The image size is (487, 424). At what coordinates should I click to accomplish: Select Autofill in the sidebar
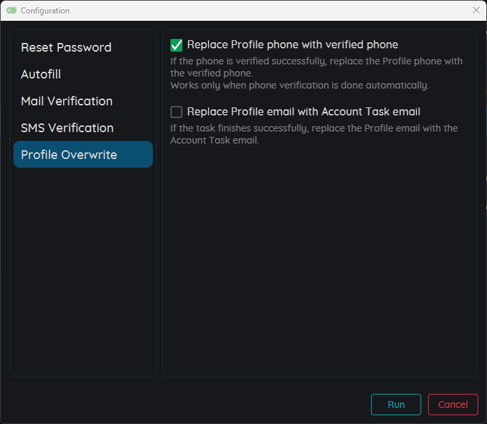(x=41, y=74)
